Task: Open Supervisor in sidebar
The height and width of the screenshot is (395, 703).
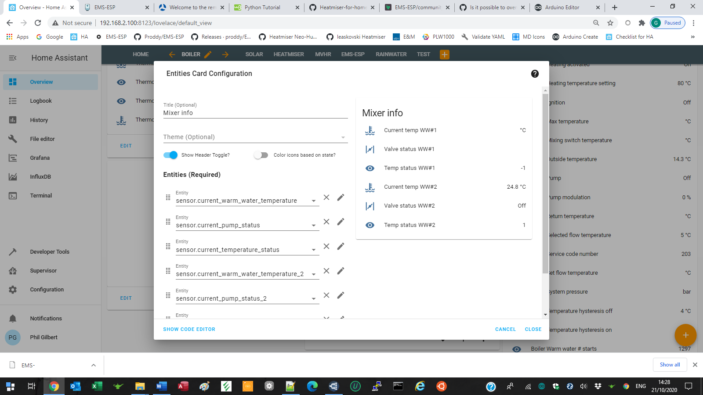Action: [51, 270]
